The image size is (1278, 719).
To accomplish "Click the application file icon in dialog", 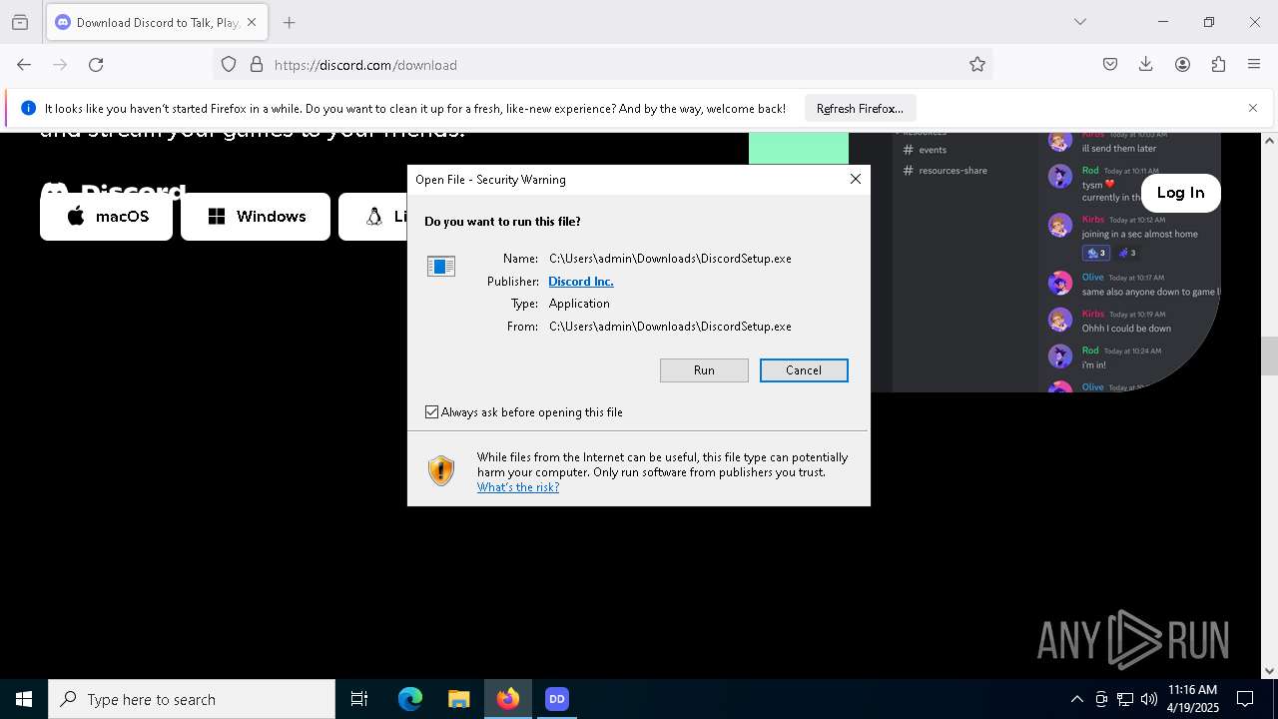I will [440, 266].
